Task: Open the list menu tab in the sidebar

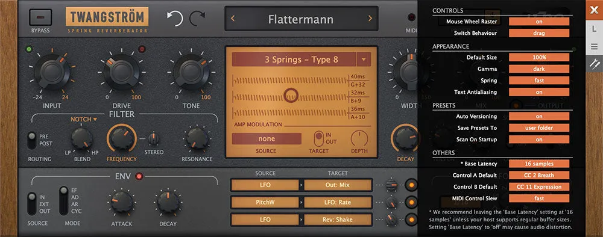Action: [594, 46]
